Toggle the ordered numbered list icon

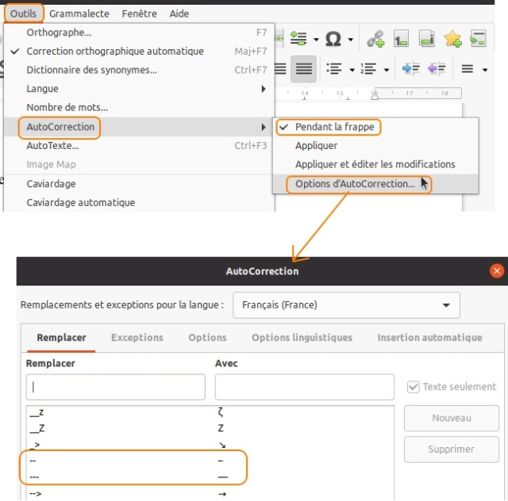click(x=368, y=69)
